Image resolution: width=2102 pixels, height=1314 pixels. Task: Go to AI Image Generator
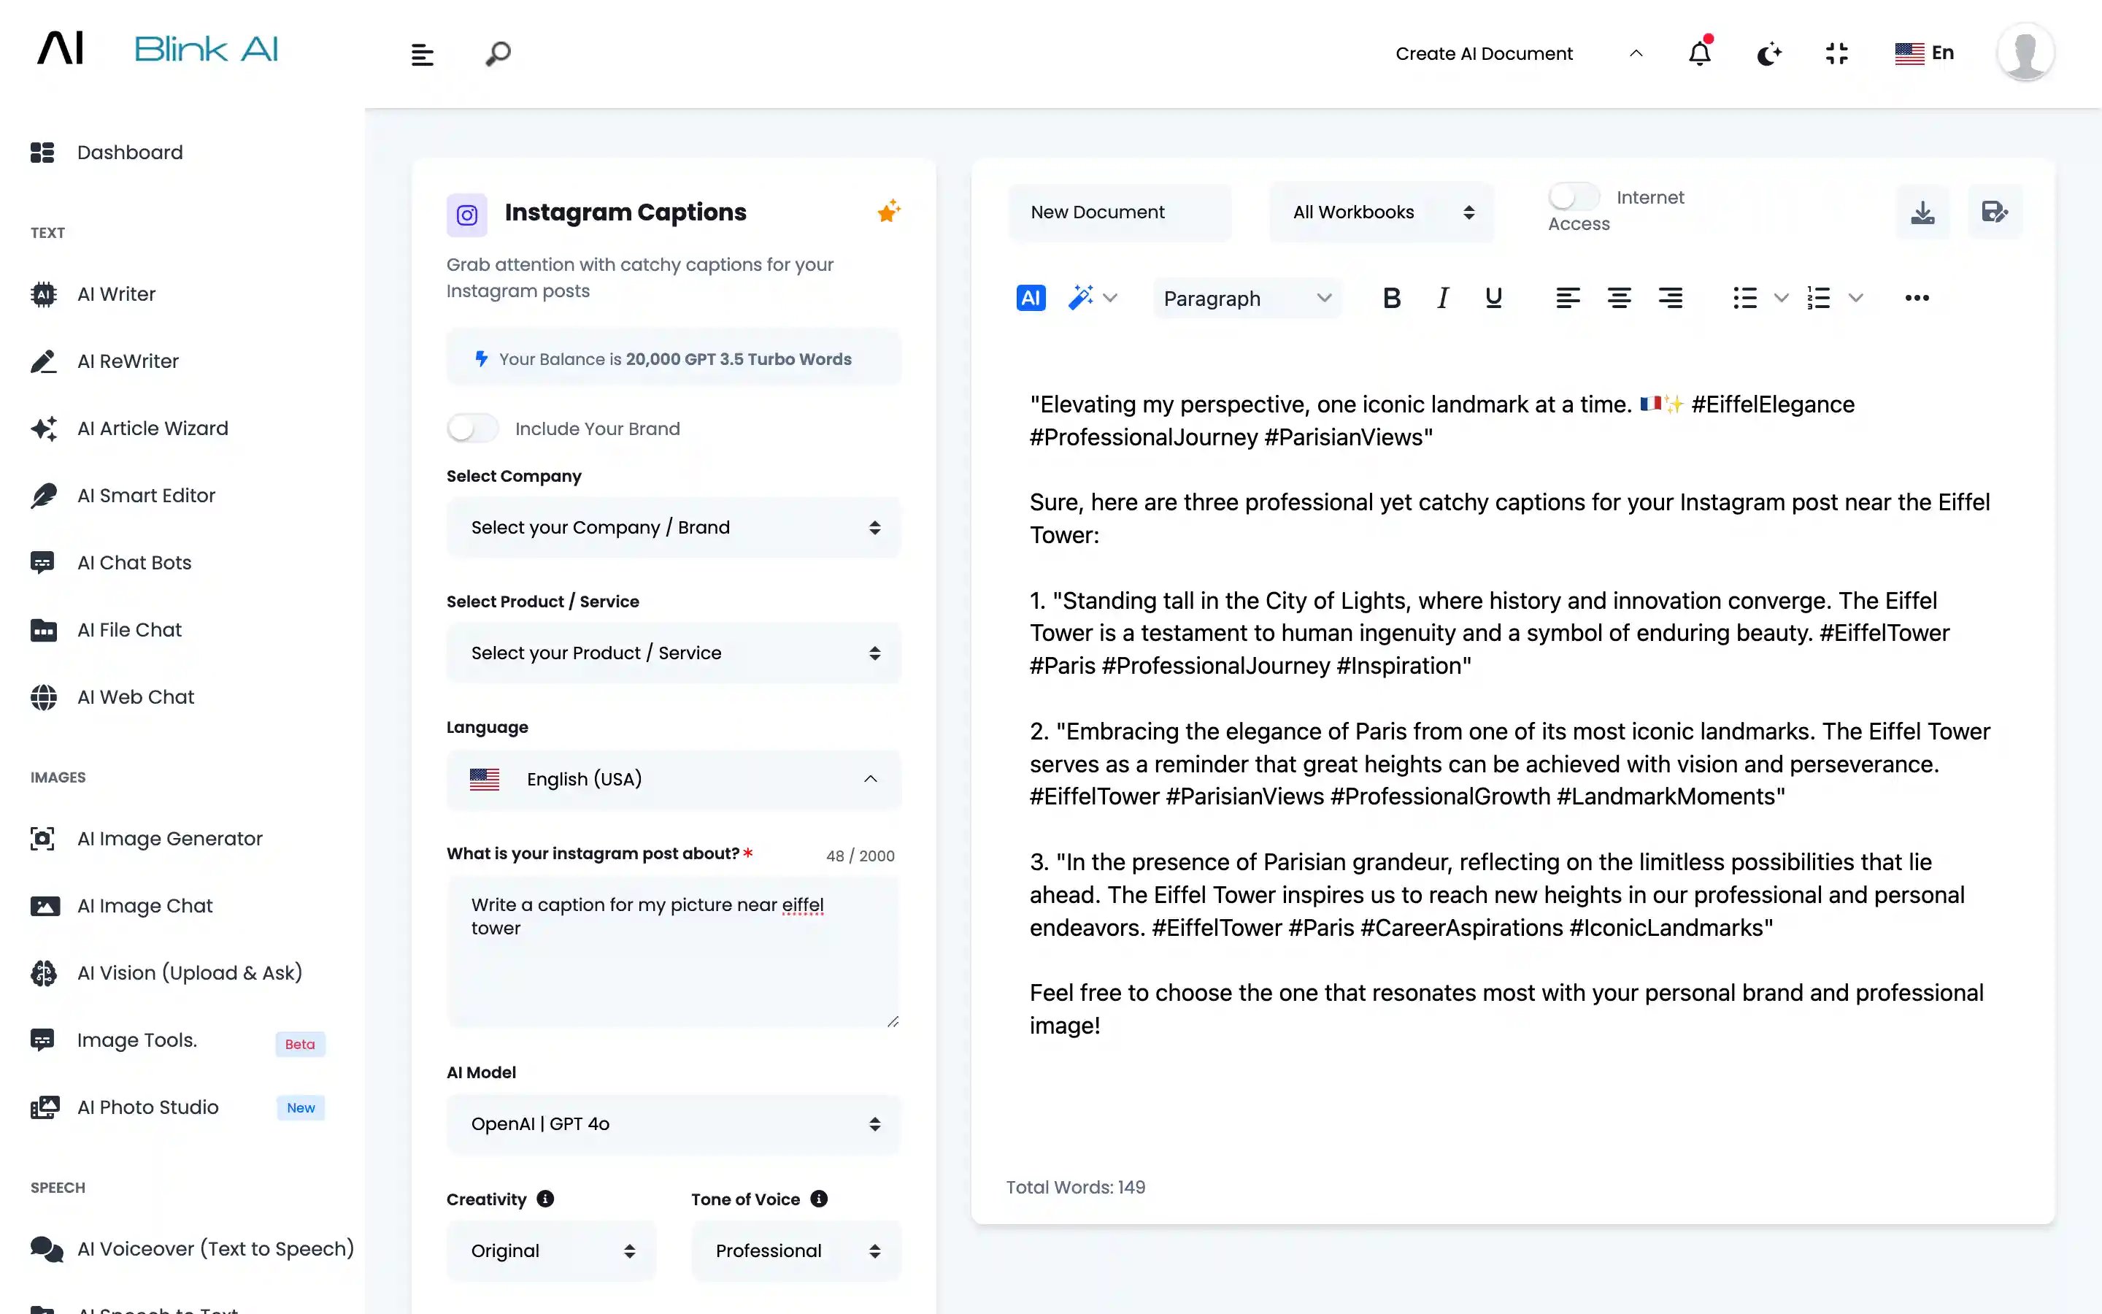(x=169, y=839)
